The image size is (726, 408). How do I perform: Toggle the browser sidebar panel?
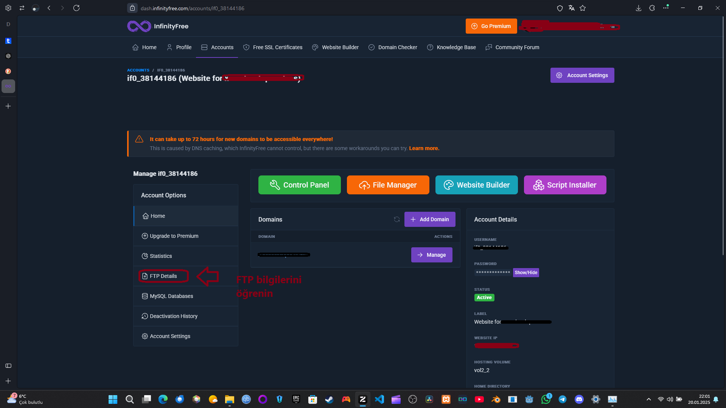tap(8, 366)
